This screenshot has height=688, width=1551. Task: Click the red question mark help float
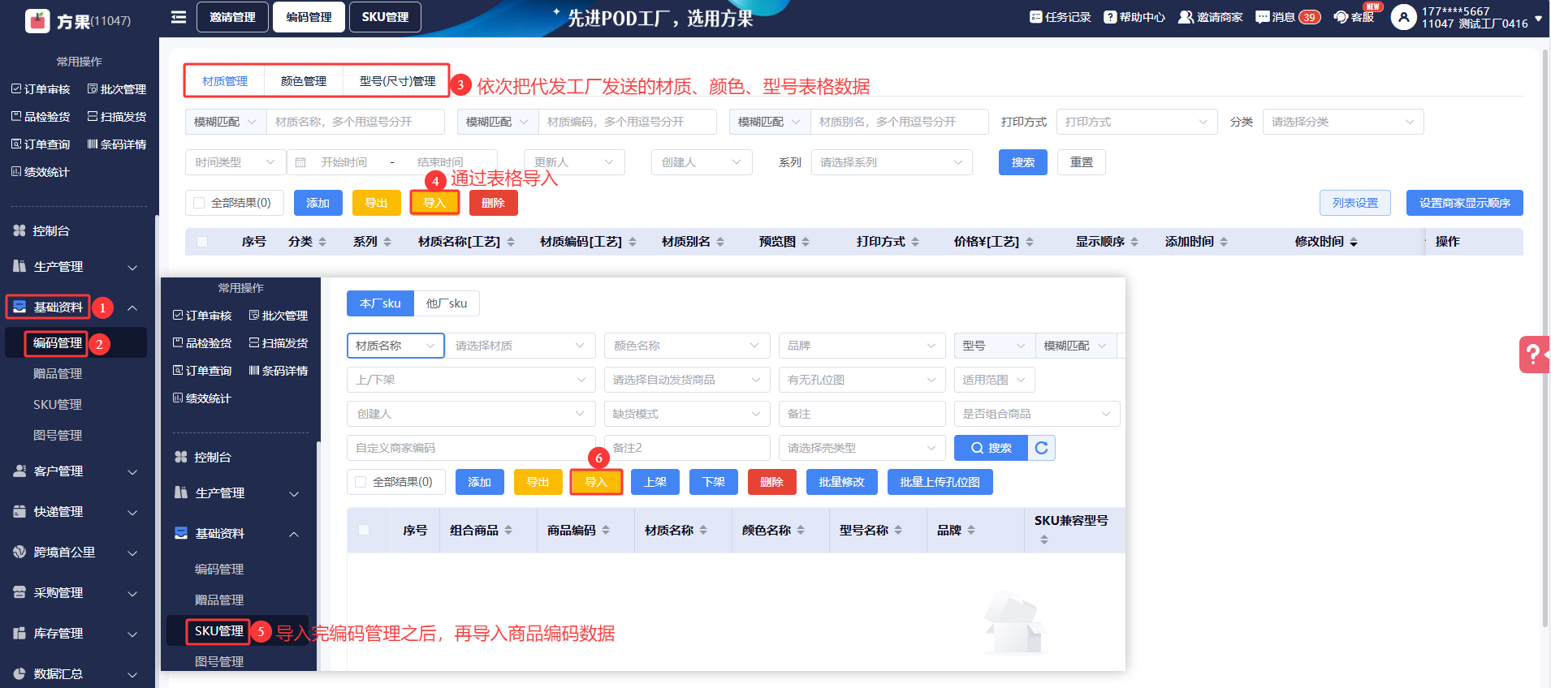(1533, 355)
